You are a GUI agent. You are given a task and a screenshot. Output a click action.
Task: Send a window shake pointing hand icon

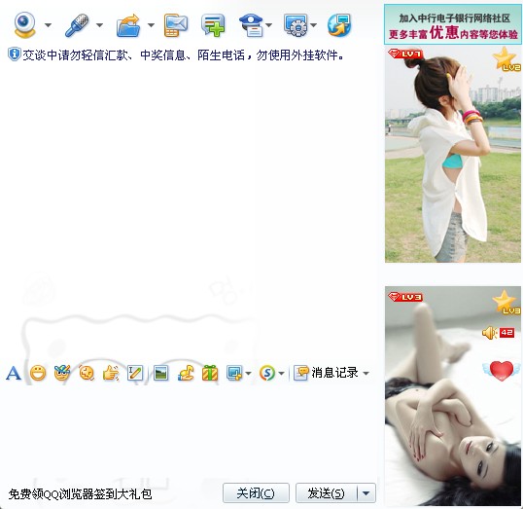(x=111, y=373)
